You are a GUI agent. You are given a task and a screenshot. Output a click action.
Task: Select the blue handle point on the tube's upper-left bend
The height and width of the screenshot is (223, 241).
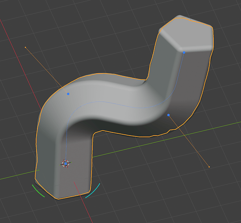tap(68, 94)
